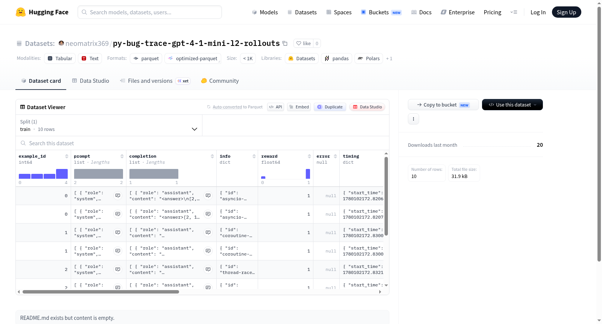Viewport: 602px width, 324px height.
Task: Go to Models in the top navigation
Action: 265,12
